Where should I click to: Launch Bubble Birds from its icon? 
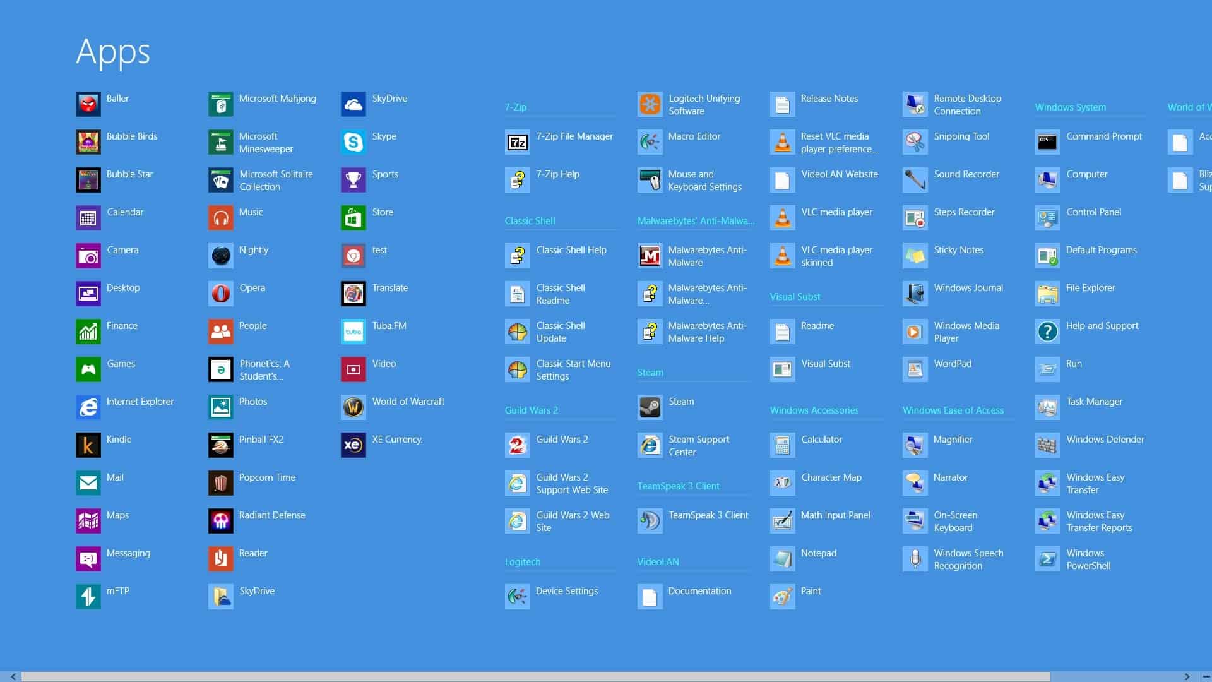88,142
